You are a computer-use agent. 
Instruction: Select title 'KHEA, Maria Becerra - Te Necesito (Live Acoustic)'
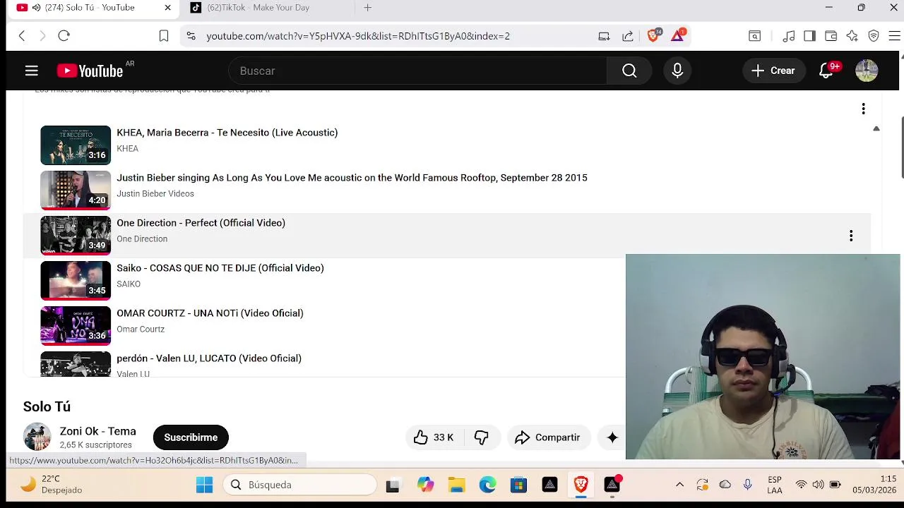point(227,133)
